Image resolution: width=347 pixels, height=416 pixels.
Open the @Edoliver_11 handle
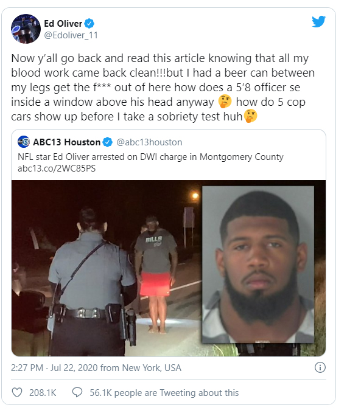(71, 35)
